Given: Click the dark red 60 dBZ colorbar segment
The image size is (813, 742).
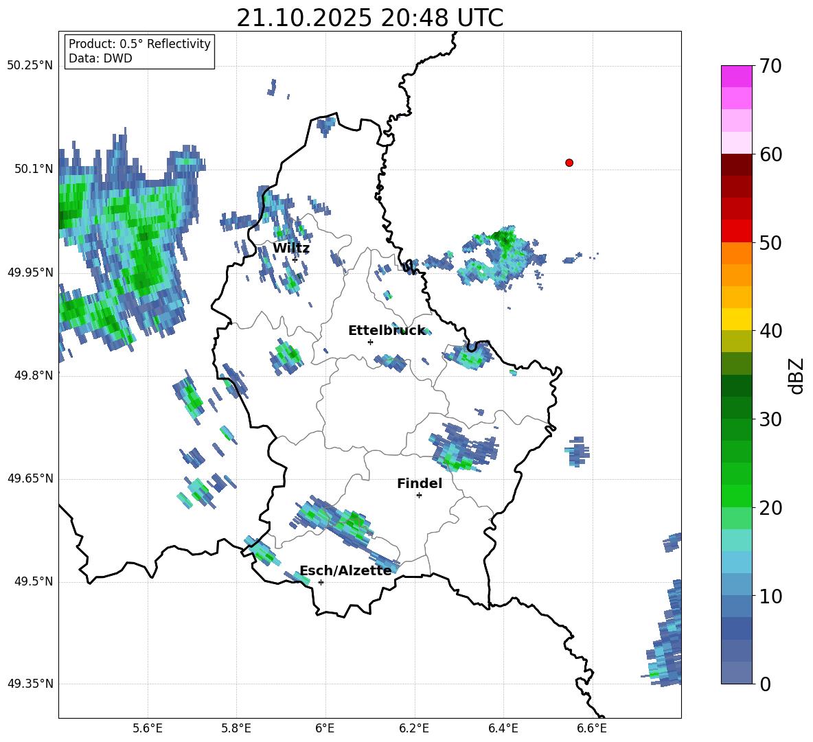Looking at the screenshot, I should point(736,165).
